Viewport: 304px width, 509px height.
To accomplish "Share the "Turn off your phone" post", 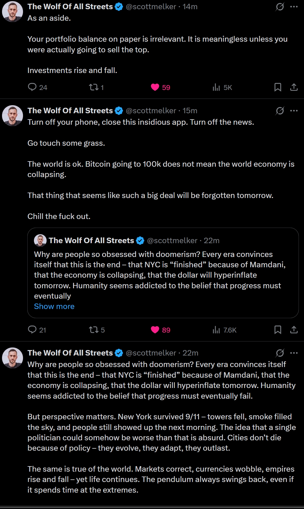I will [x=294, y=330].
